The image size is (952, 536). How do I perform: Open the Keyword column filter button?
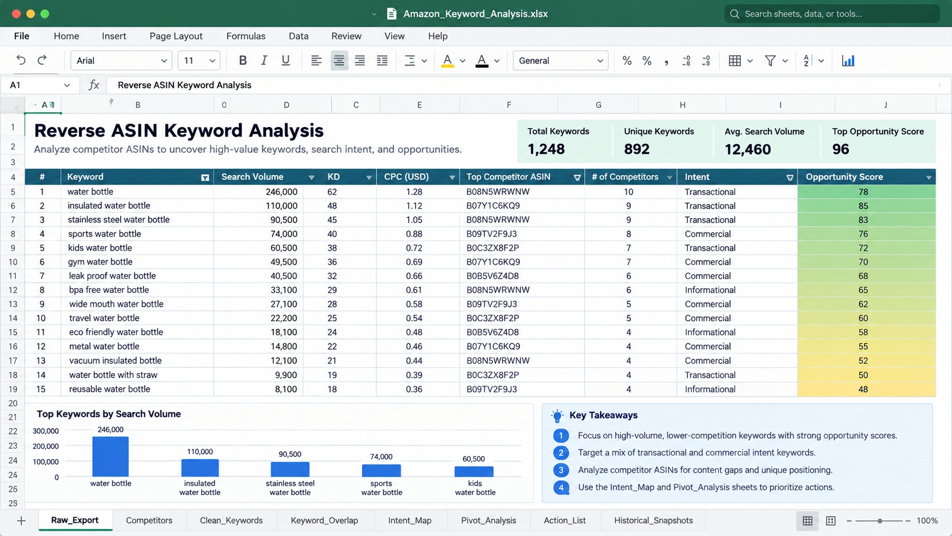(205, 178)
